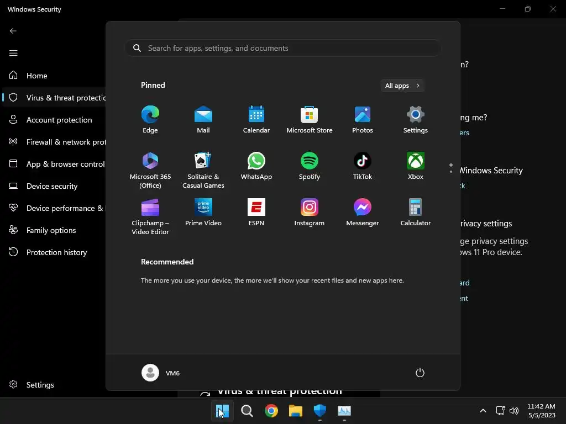The height and width of the screenshot is (424, 566).
Task: Open the TikTok app
Action: tap(363, 166)
